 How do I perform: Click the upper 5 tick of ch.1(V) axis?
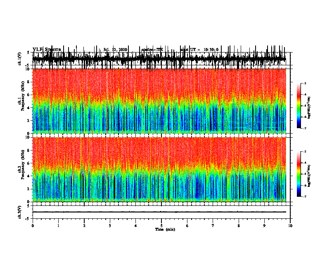click(28, 53)
